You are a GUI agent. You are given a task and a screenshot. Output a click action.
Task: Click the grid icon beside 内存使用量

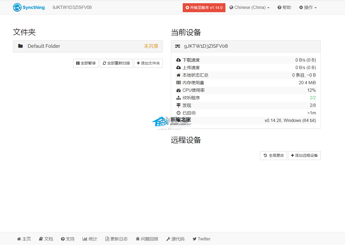(178, 83)
